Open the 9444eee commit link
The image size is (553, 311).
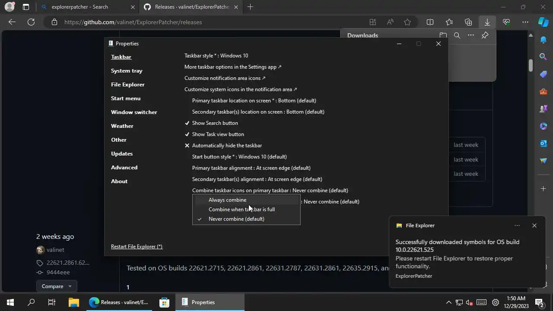pyautogui.click(x=58, y=273)
